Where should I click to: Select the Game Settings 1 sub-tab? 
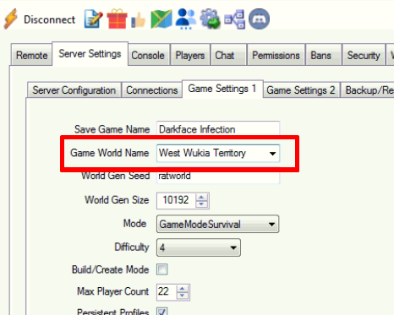coord(222,89)
